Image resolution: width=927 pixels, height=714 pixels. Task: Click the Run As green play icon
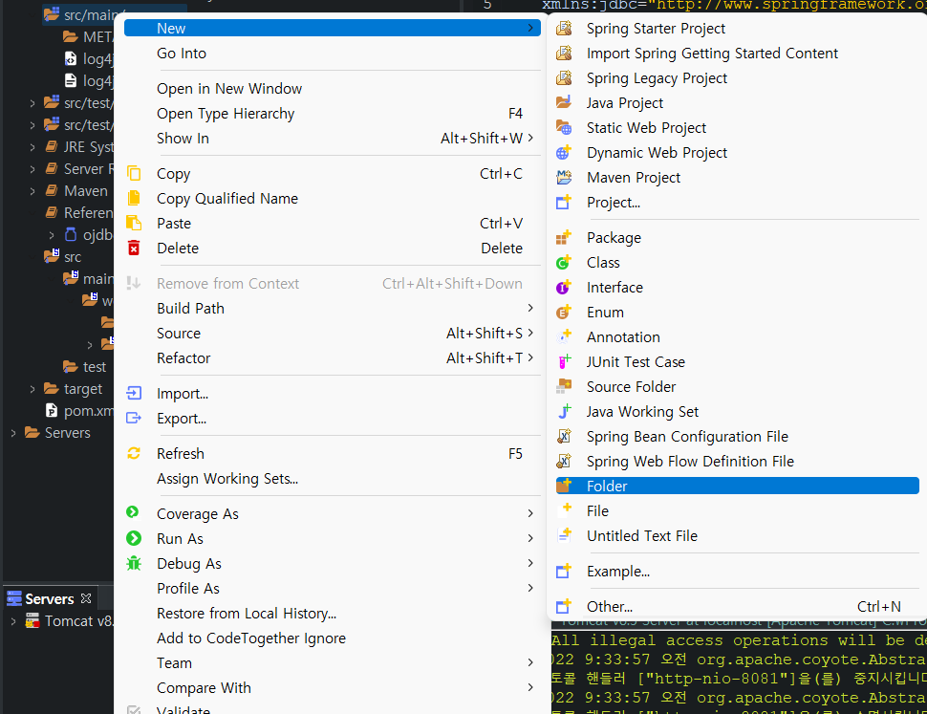[134, 538]
